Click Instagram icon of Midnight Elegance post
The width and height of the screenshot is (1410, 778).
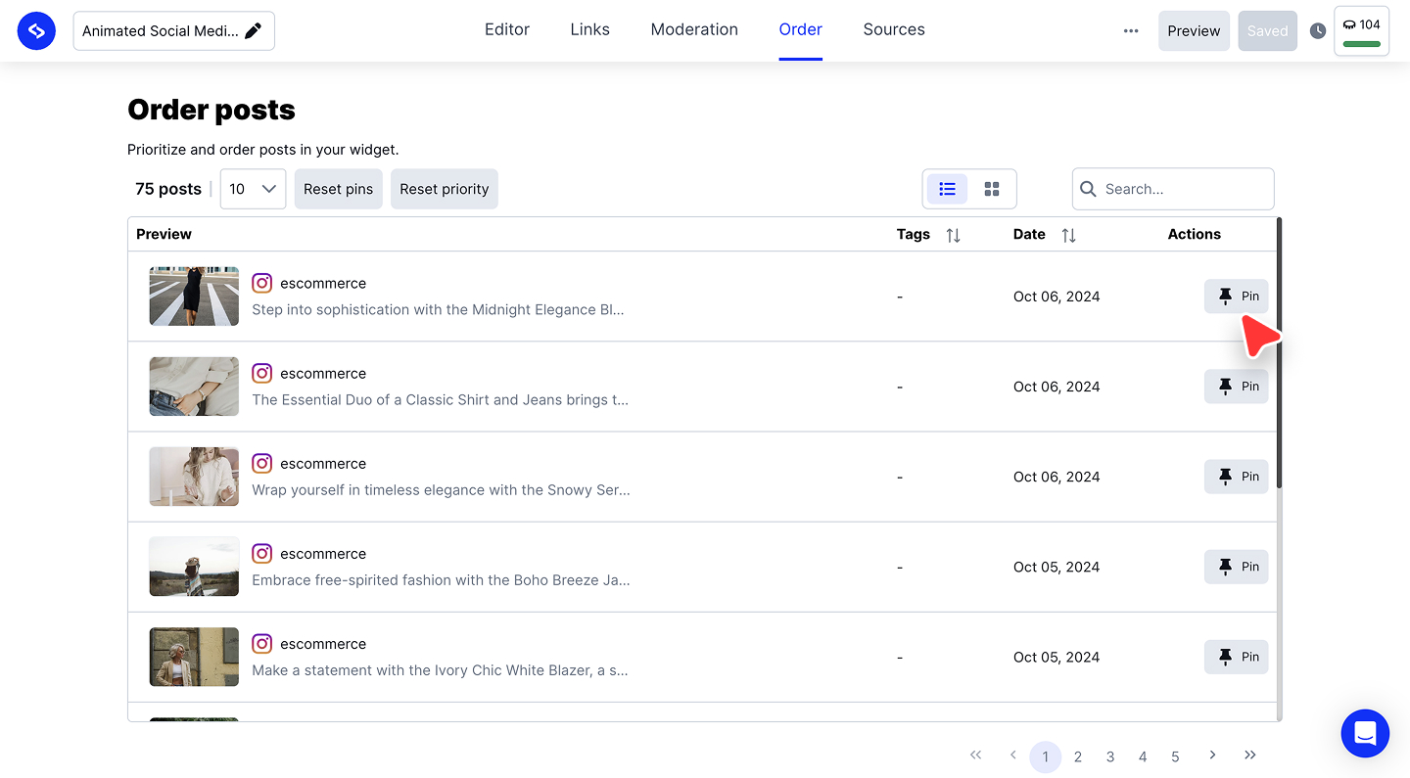point(261,283)
